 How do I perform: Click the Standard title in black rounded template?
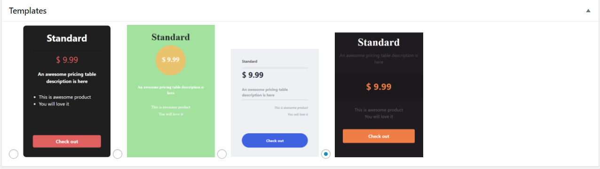coord(67,38)
